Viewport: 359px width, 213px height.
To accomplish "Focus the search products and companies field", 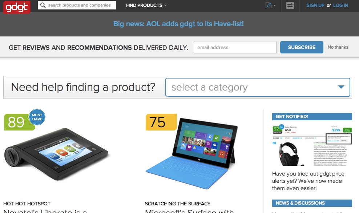I will (77, 5).
